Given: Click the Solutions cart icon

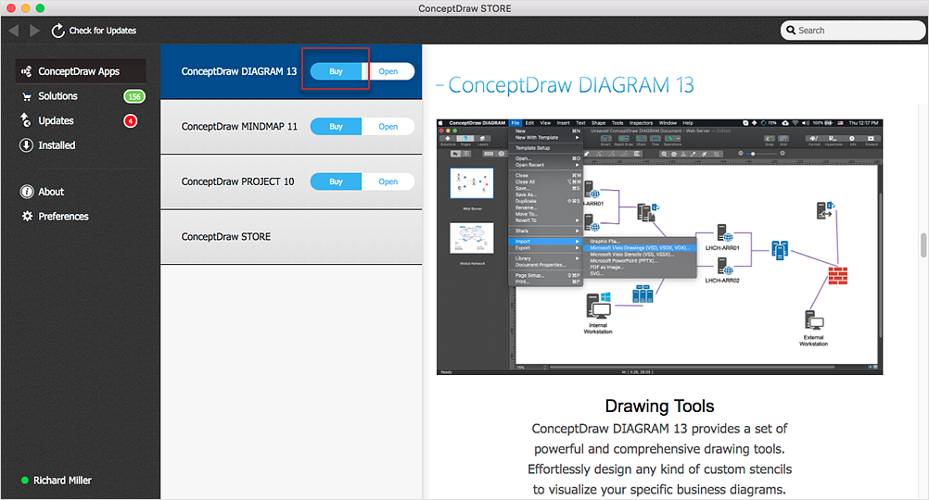Looking at the screenshot, I should pyautogui.click(x=27, y=96).
